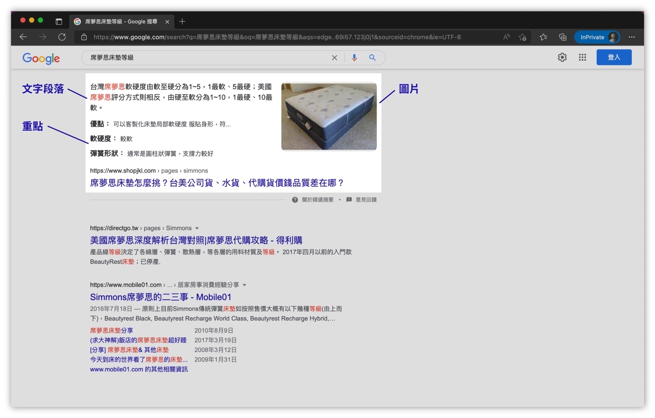Click the mattress image thumbnail
Viewport: 655px width, 418px height.
coord(328,116)
